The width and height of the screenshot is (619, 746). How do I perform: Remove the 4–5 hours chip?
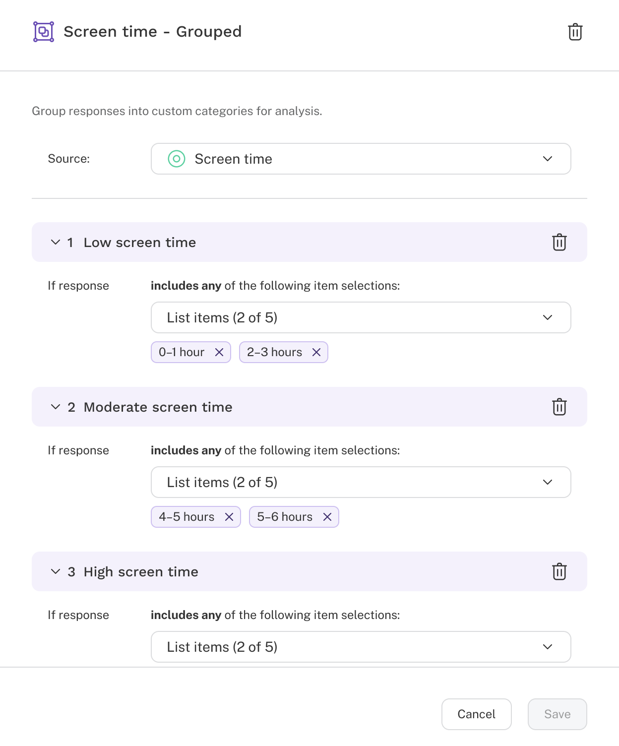(229, 517)
